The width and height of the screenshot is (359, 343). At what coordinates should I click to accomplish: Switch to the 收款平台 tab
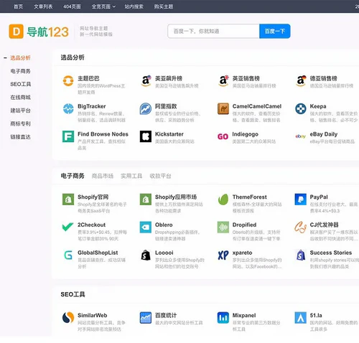tap(160, 176)
